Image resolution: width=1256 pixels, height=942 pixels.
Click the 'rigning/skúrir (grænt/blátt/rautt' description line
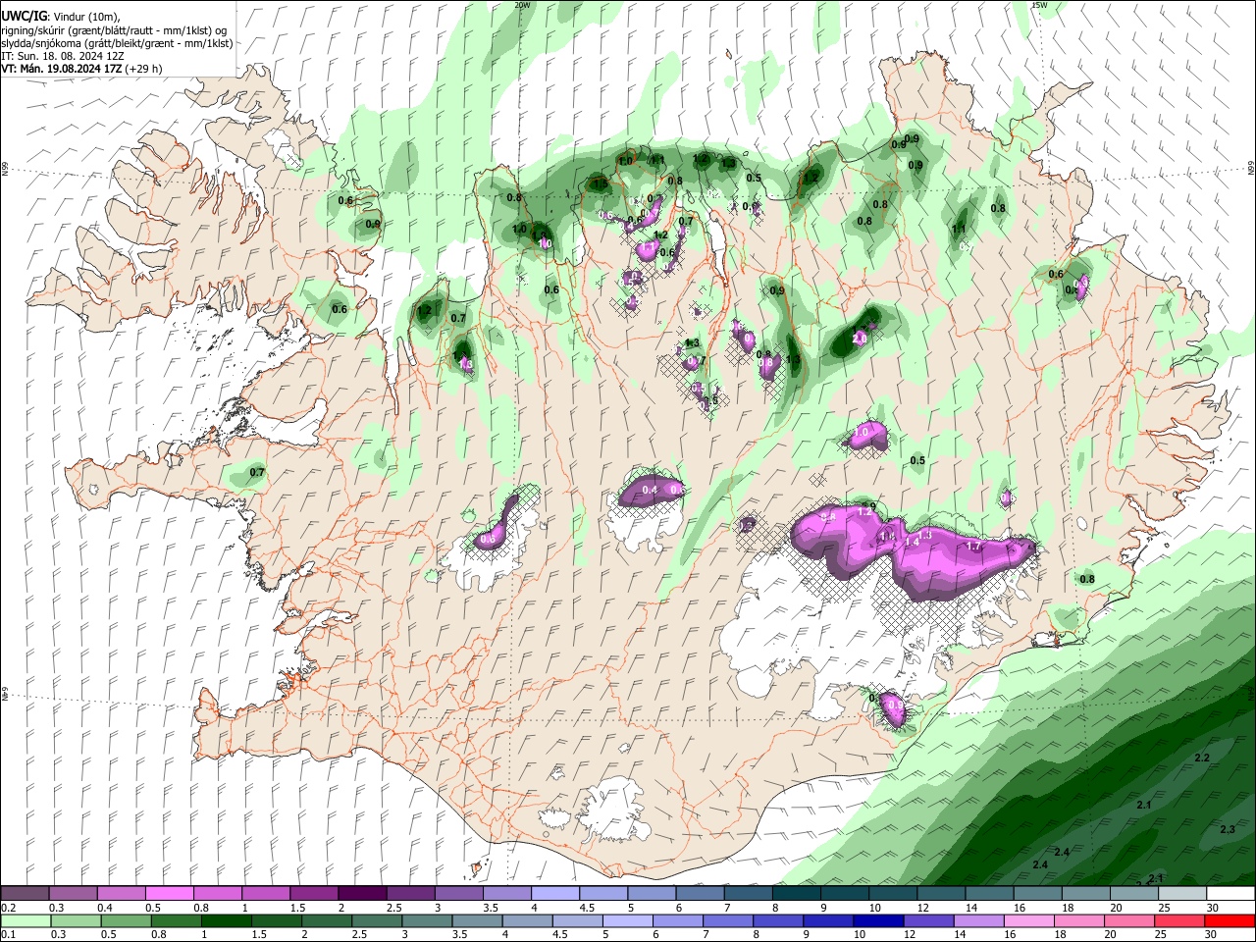tap(115, 29)
